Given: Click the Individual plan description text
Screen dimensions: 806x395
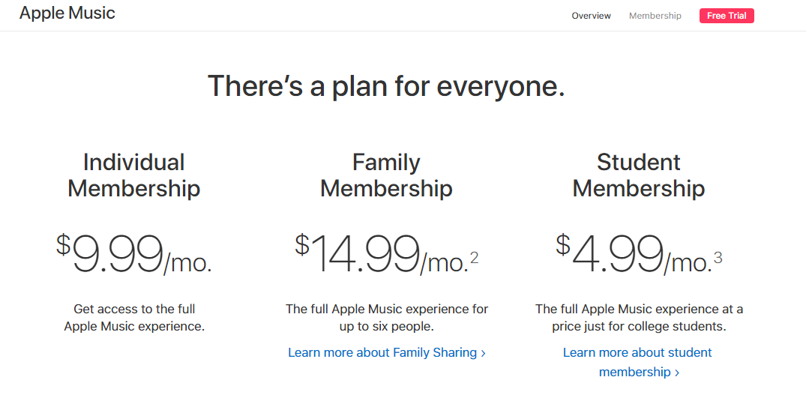Looking at the screenshot, I should pyautogui.click(x=134, y=317).
